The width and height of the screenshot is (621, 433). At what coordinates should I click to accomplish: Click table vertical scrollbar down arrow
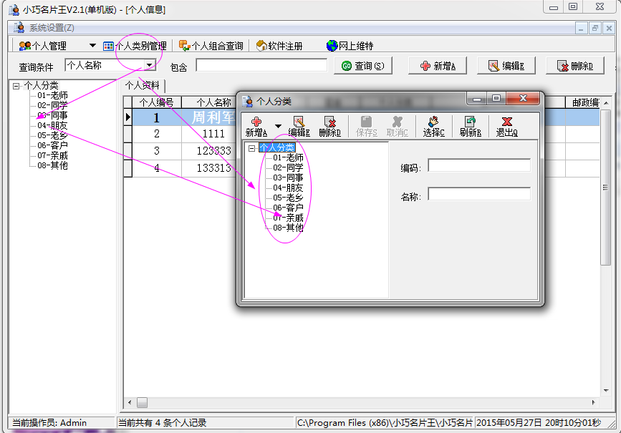pos(606,391)
